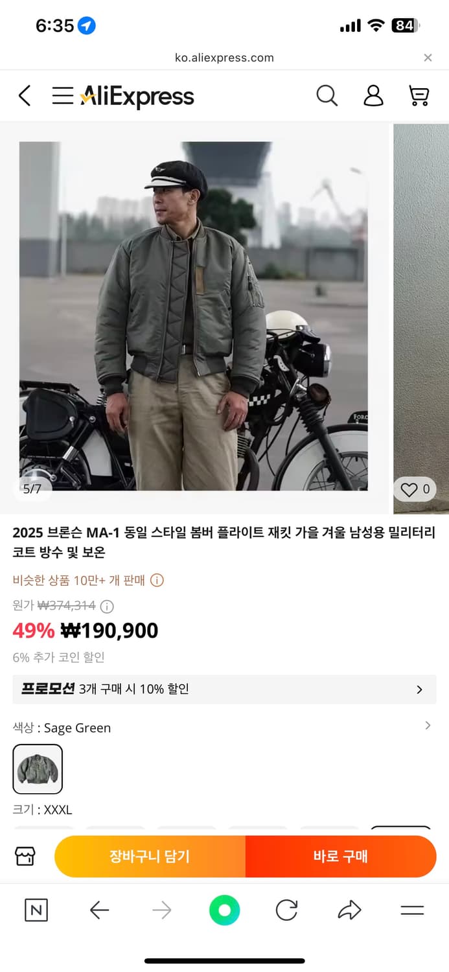Viewport: 449px width, 972px height.
Task: Tap the info icon next to 원가 price
Action: pyautogui.click(x=107, y=607)
